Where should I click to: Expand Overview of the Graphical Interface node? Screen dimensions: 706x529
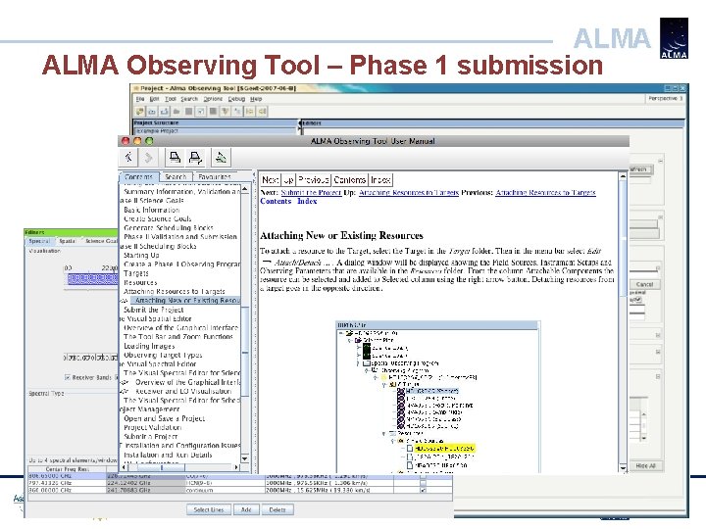pos(125,382)
